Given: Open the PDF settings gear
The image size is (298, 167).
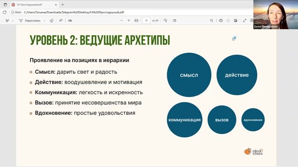Looking at the screenshot, I should [x=252, y=20].
